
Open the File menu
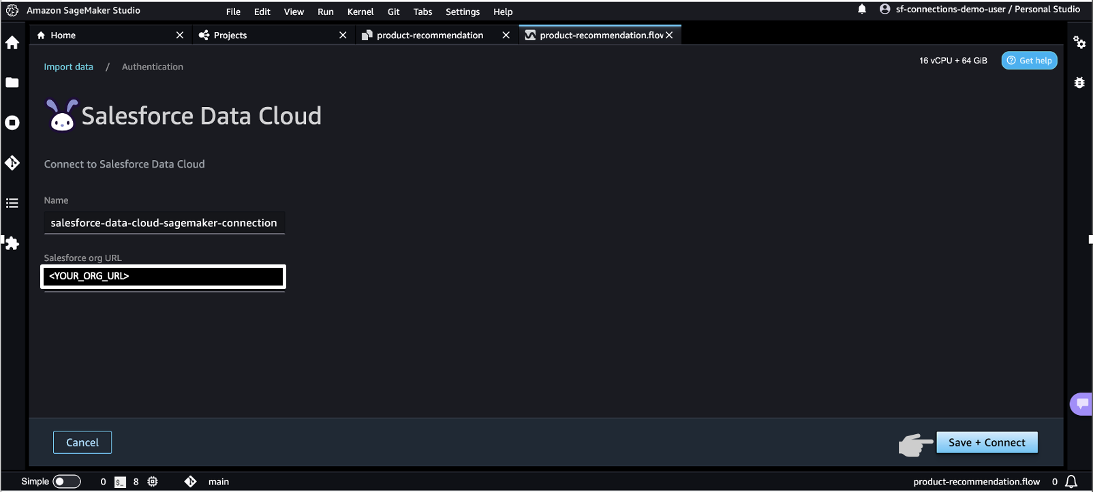point(233,12)
